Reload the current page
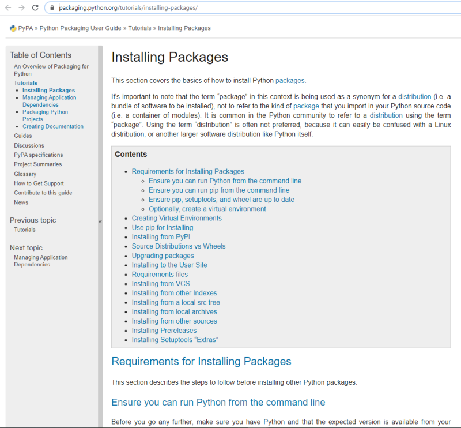The width and height of the screenshot is (461, 428). [36, 9]
